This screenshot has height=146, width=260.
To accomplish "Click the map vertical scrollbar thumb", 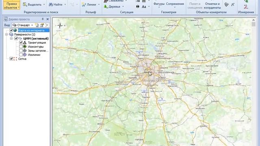I will tap(253, 24).
